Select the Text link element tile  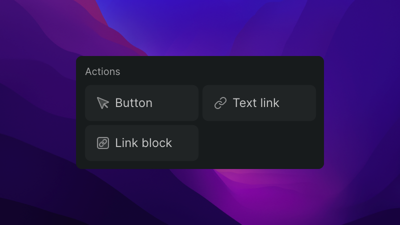pos(259,103)
